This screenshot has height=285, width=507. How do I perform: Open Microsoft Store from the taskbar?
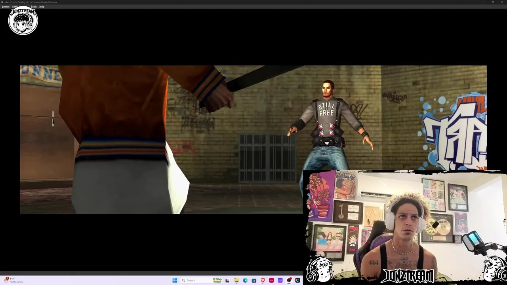254,280
